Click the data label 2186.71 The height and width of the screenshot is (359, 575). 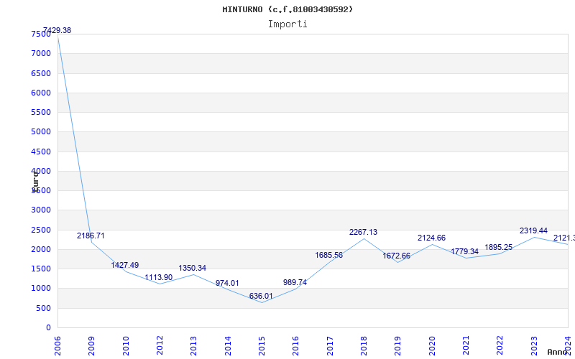(91, 236)
